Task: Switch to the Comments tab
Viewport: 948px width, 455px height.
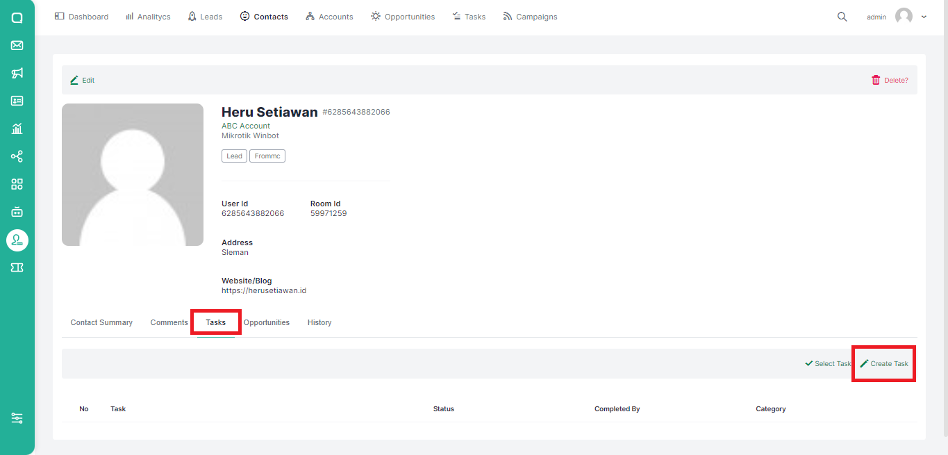Action: point(169,322)
